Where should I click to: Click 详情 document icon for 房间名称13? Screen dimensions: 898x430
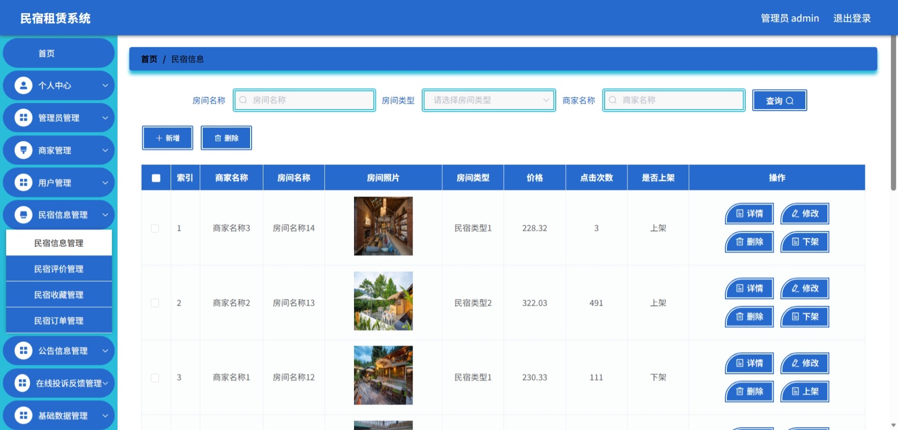(740, 288)
